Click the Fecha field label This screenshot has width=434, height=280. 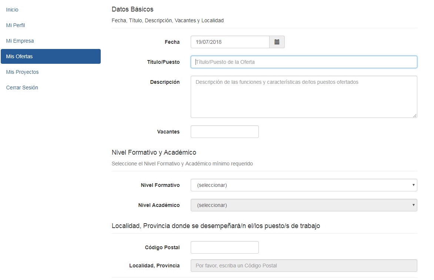[172, 42]
